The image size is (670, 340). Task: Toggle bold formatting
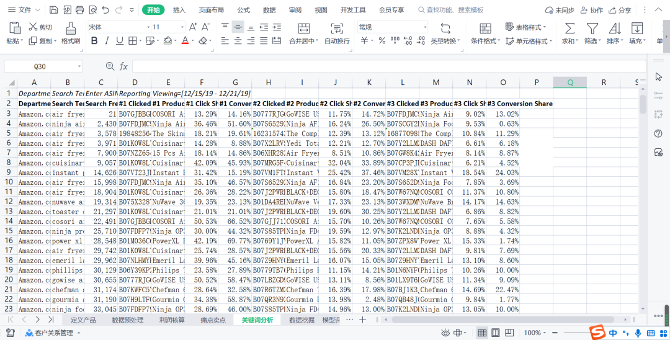click(x=94, y=40)
